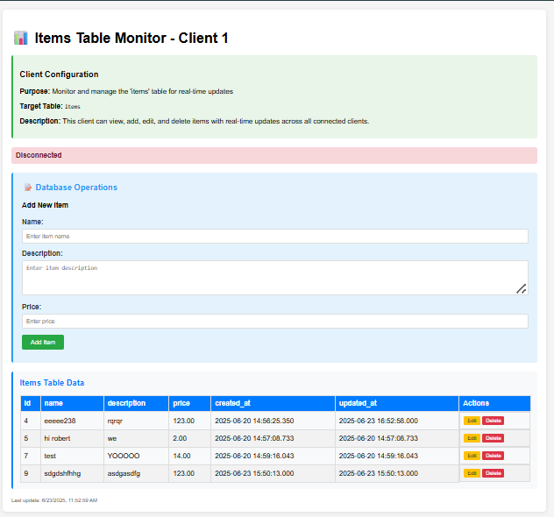
Task: Click the price 123.00 in the eeeee238 row
Action: [189, 421]
